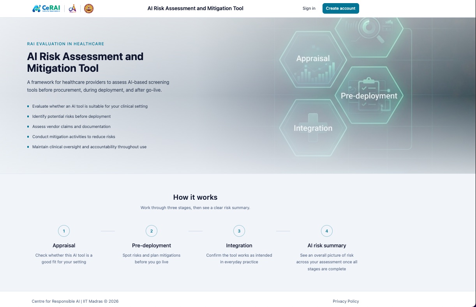Click text 'Spot risks and plan mitigations'
Image resolution: width=476 pixels, height=307 pixels.
[x=152, y=259]
